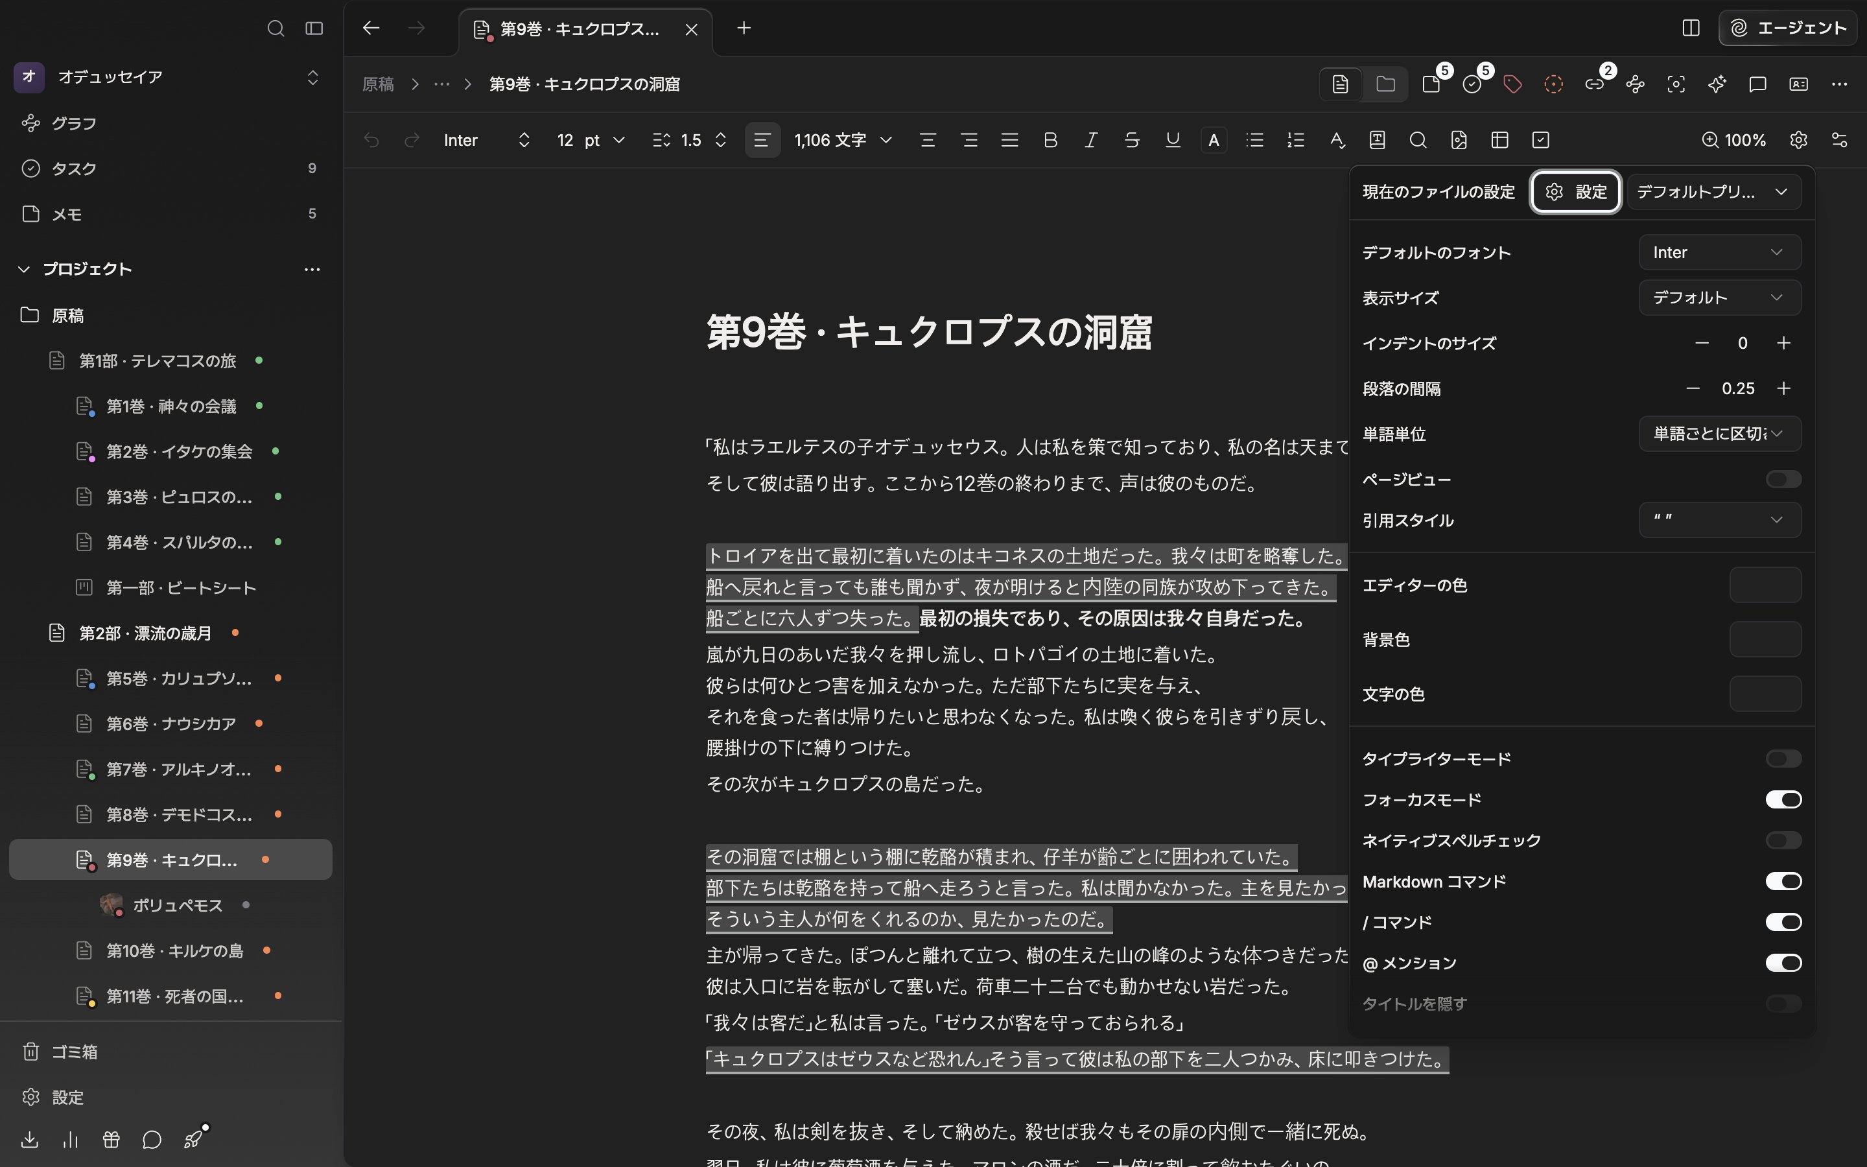This screenshot has height=1167, width=1867.
Task: Open the links icon with badge 2
Action: (1594, 84)
